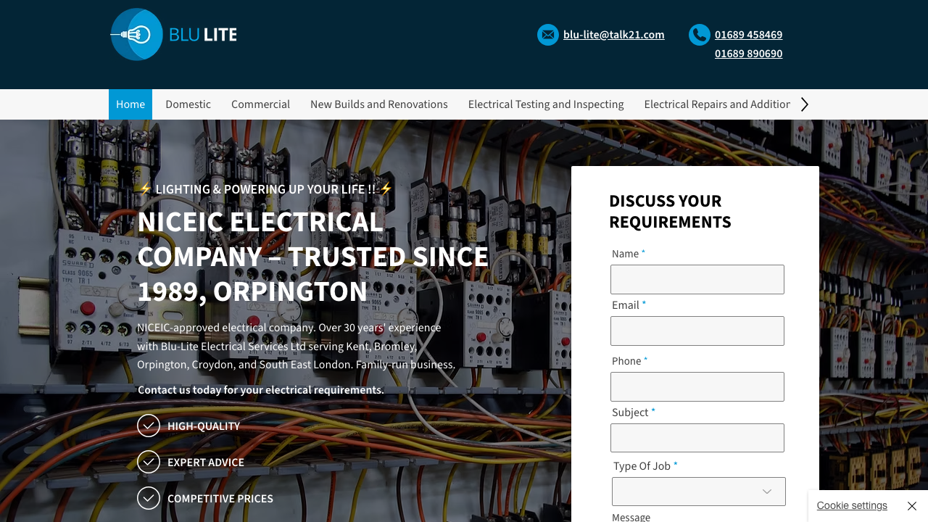The width and height of the screenshot is (928, 522).
Task: Open Cookie settings
Action: (852, 505)
